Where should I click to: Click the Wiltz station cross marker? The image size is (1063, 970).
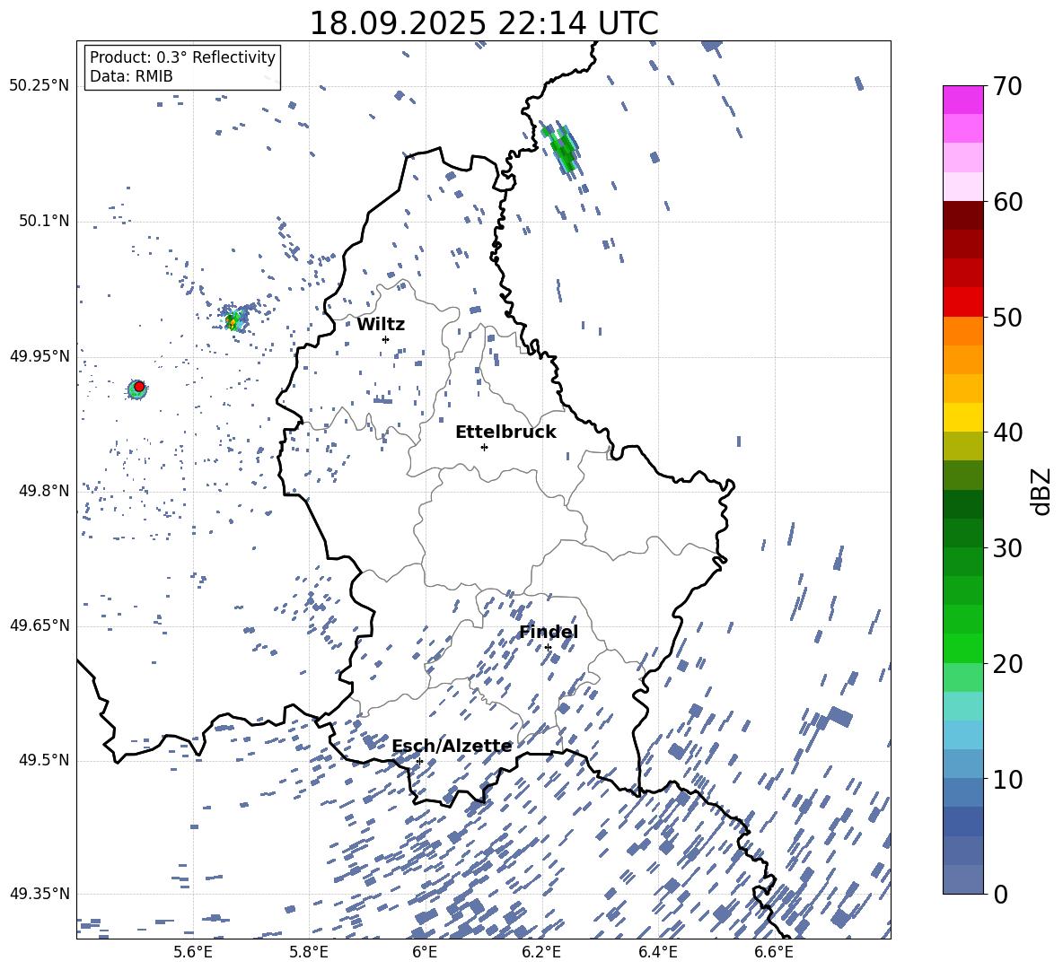[385, 339]
